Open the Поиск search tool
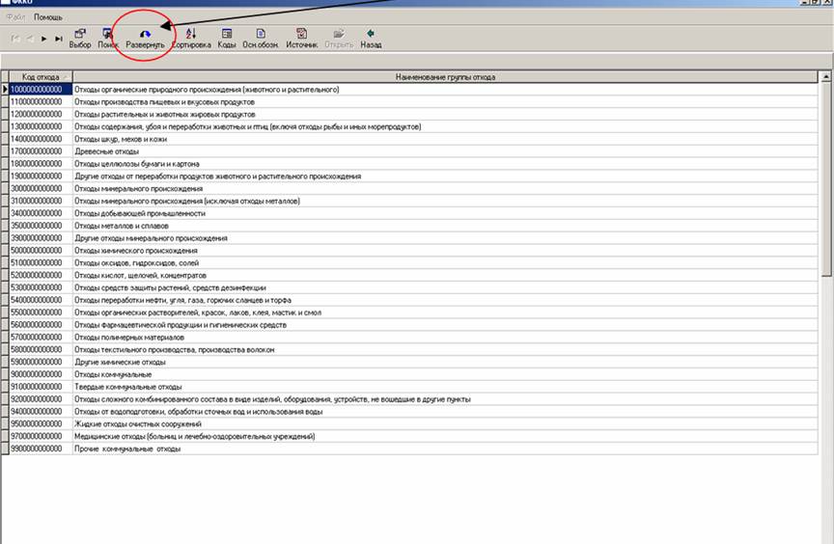Image resolution: width=834 pixels, height=544 pixels. [x=107, y=37]
